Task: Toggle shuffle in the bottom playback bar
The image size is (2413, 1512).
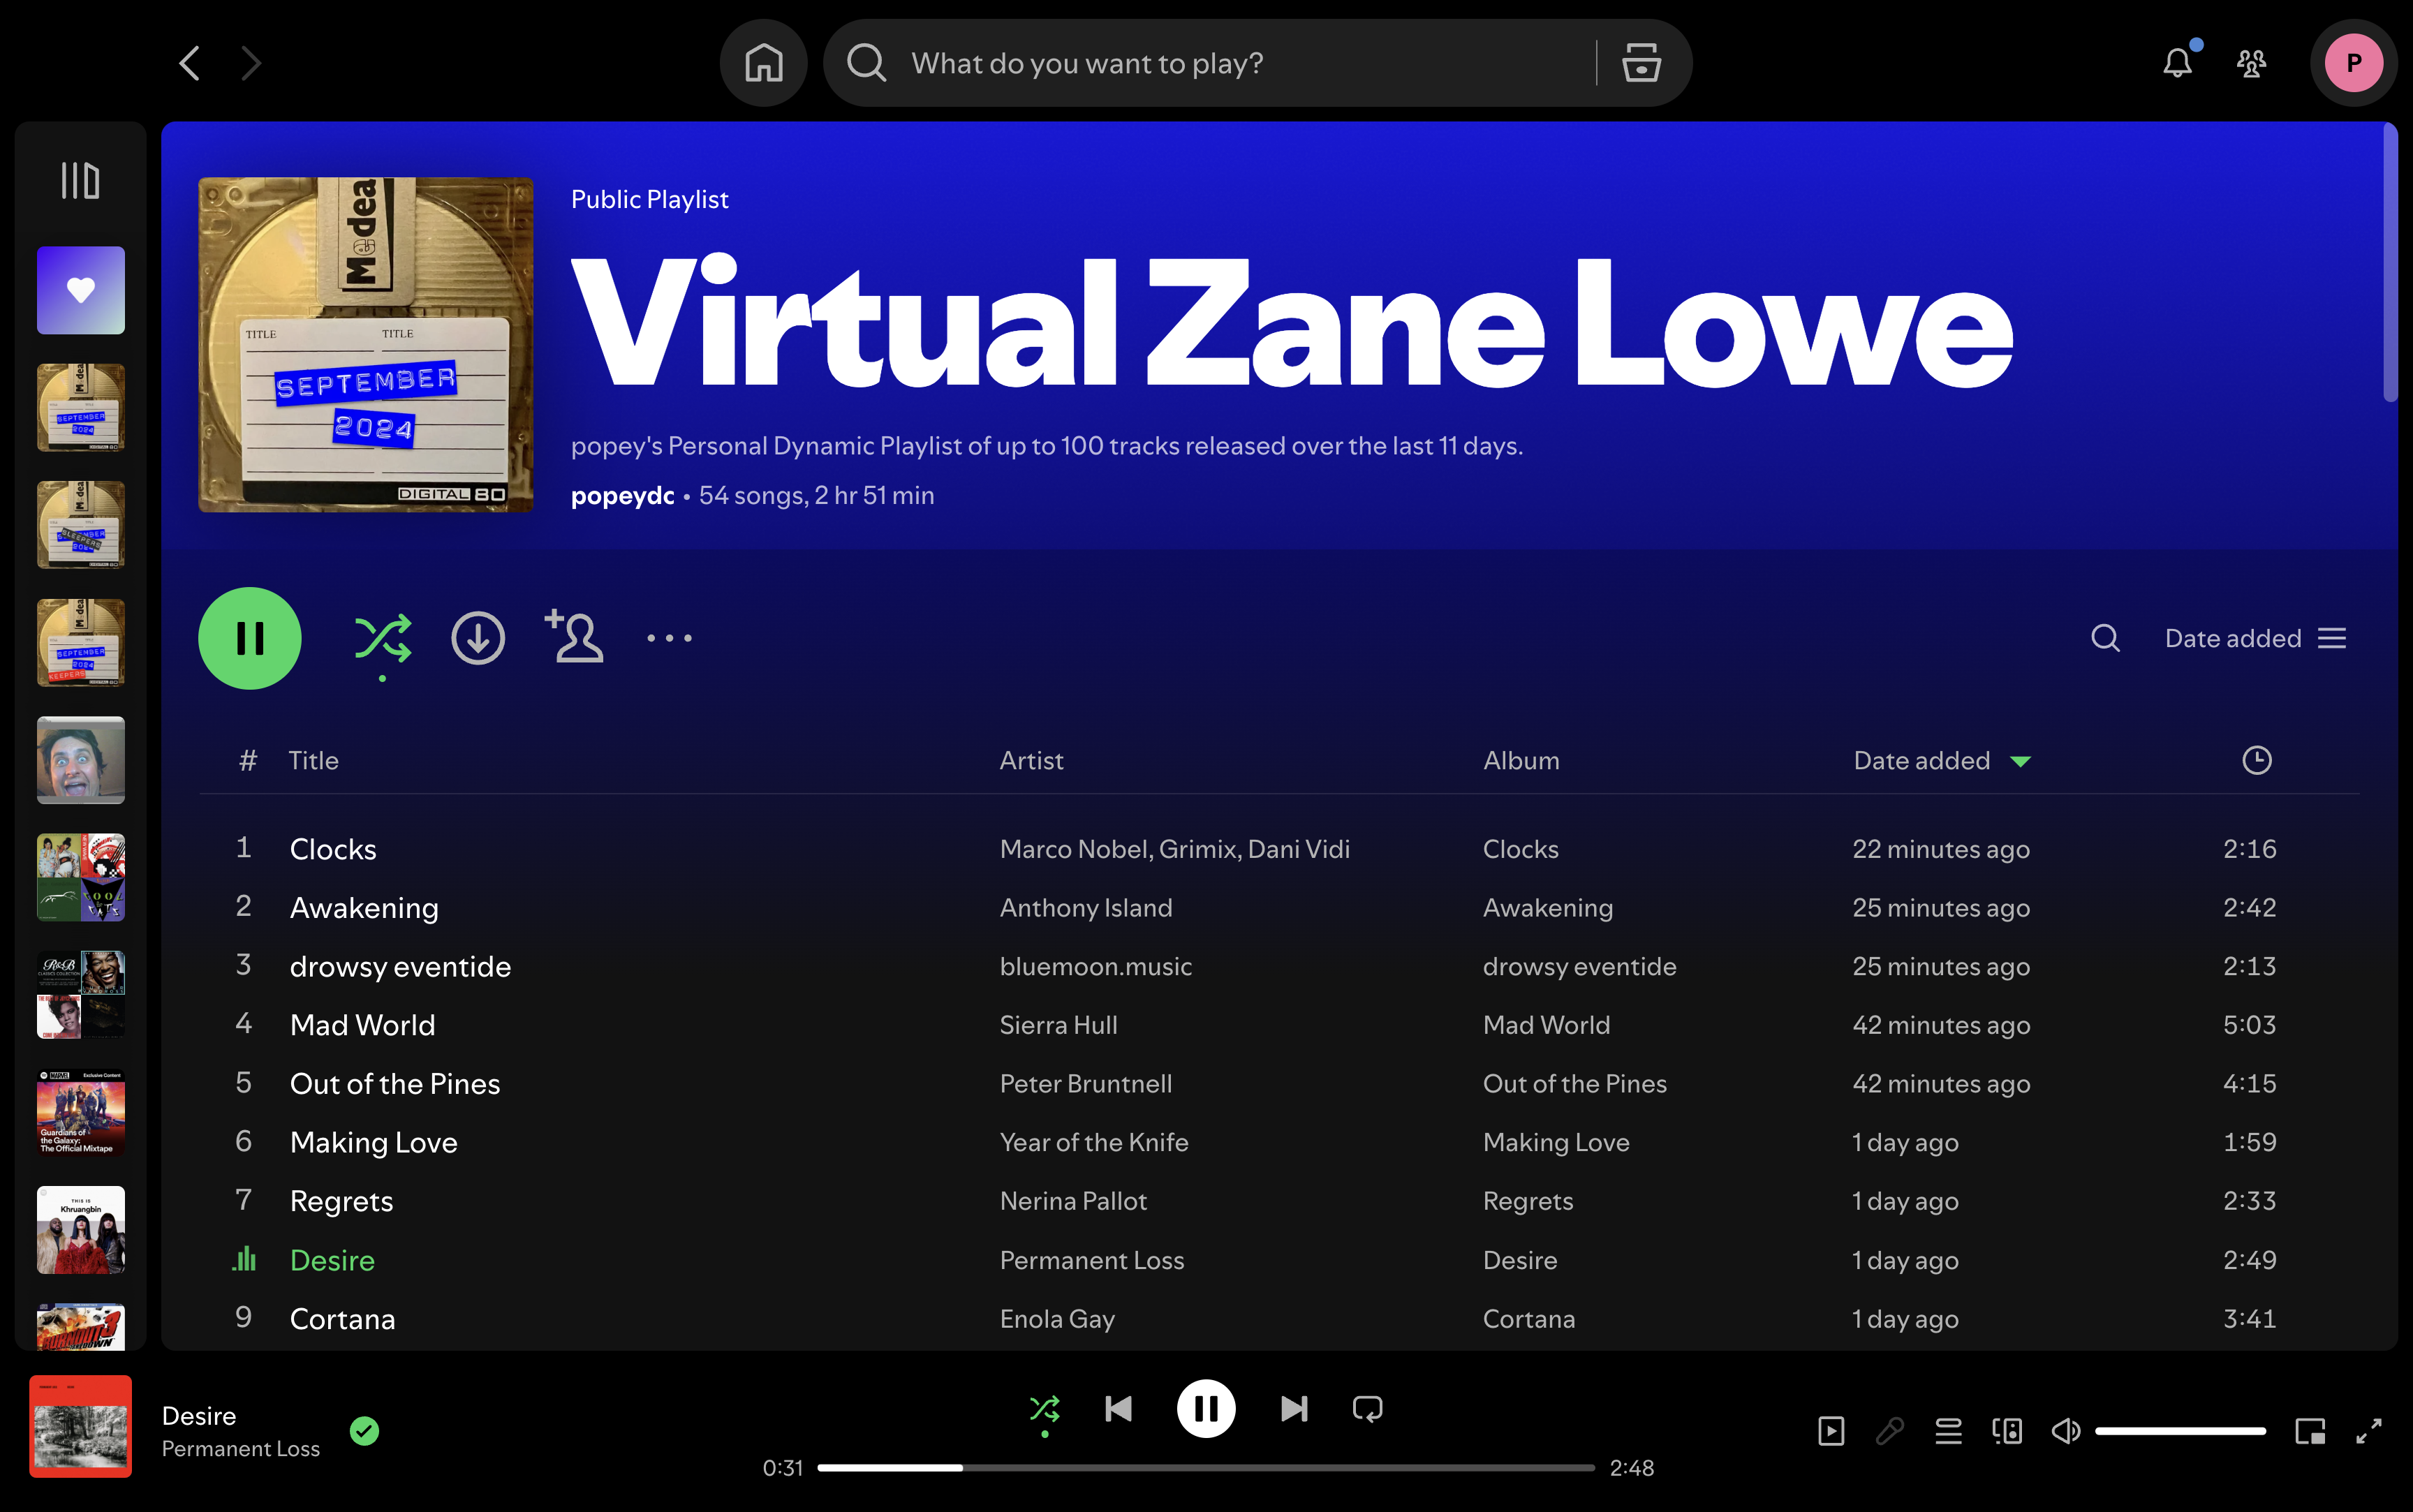Action: pyautogui.click(x=1045, y=1408)
